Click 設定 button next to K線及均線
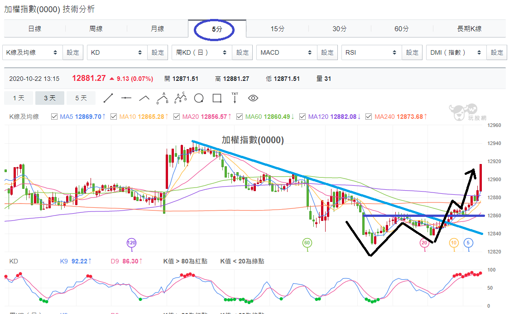This screenshot has height=314, width=509. [x=73, y=52]
